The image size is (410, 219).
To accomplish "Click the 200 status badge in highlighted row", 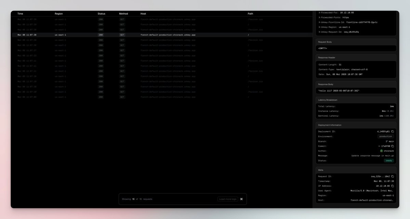I will 101,35.
